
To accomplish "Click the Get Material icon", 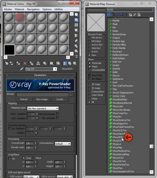I will (7, 63).
